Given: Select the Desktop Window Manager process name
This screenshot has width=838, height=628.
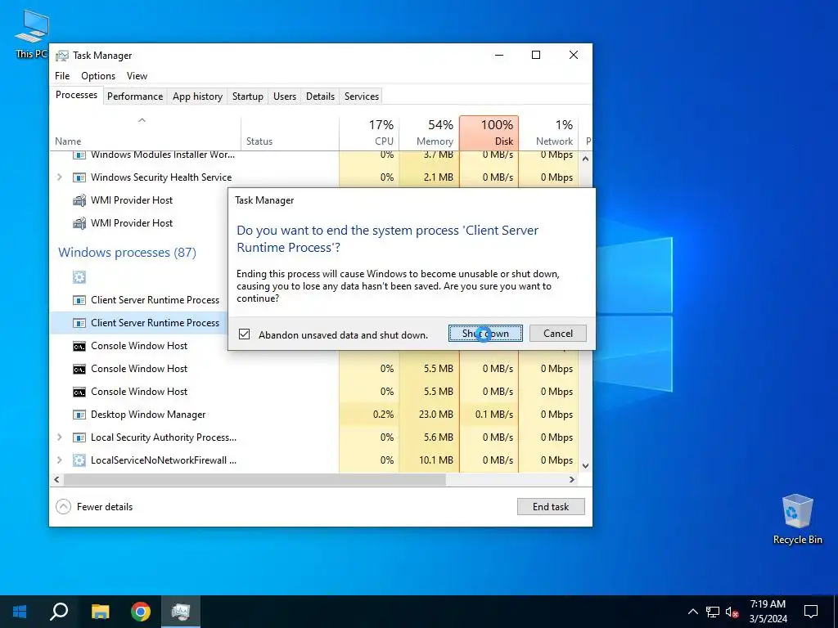Looking at the screenshot, I should click(x=148, y=415).
